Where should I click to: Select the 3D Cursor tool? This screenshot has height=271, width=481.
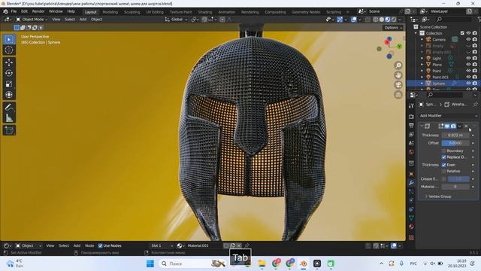(x=9, y=50)
